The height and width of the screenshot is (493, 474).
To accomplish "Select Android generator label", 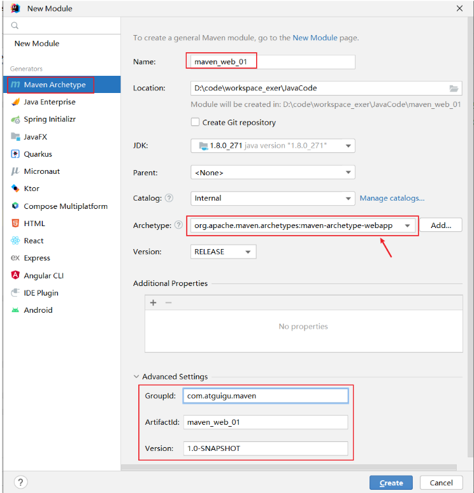I will (x=38, y=310).
